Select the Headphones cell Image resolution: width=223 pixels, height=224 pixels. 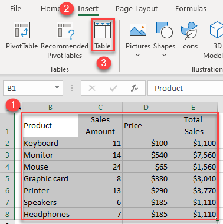click(x=50, y=214)
